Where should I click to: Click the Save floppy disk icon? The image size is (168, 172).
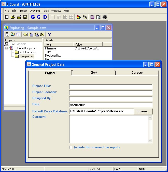tap(25, 17)
